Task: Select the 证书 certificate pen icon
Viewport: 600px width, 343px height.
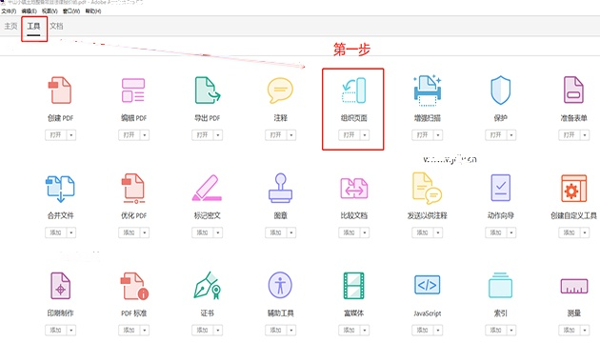Action: click(x=207, y=286)
